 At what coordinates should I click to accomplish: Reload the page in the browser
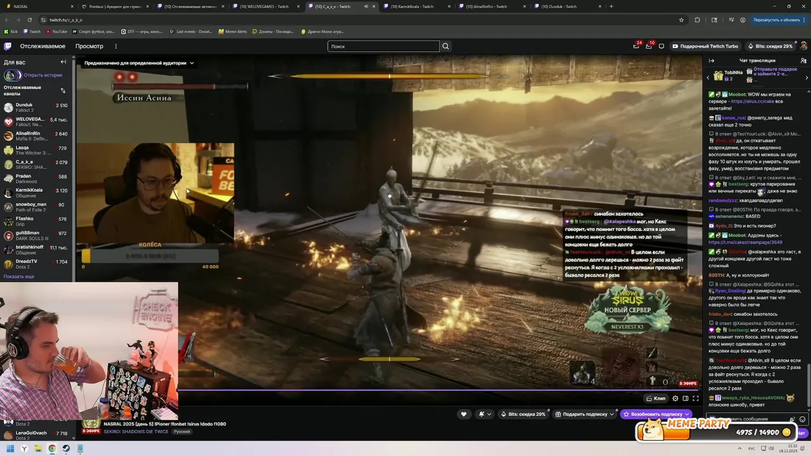tap(29, 20)
